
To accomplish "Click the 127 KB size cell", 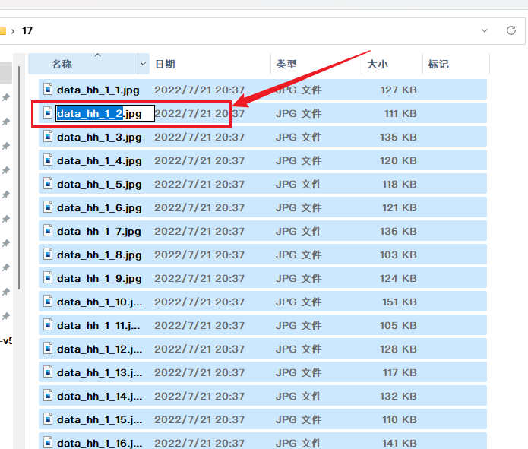I will [399, 90].
